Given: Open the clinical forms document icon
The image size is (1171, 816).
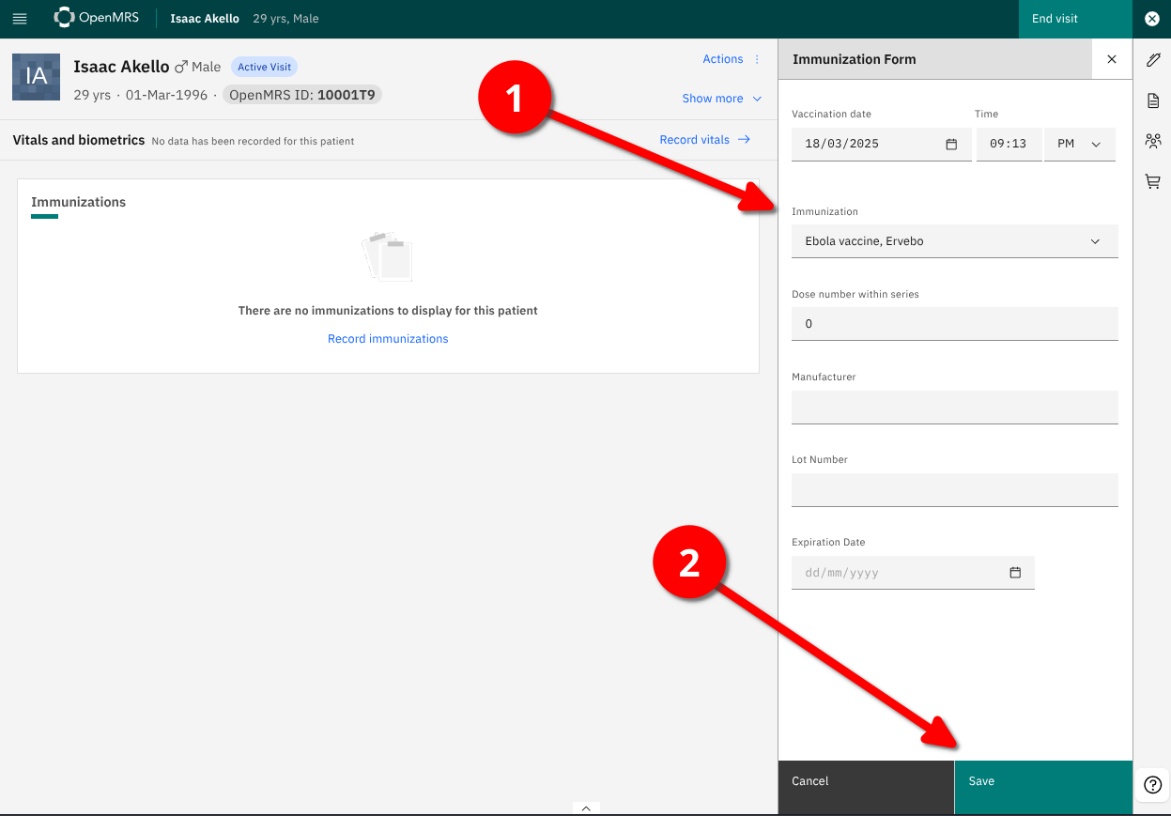Looking at the screenshot, I should [x=1153, y=100].
